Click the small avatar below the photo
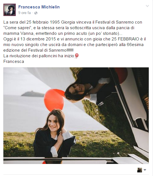 pos(139,170)
